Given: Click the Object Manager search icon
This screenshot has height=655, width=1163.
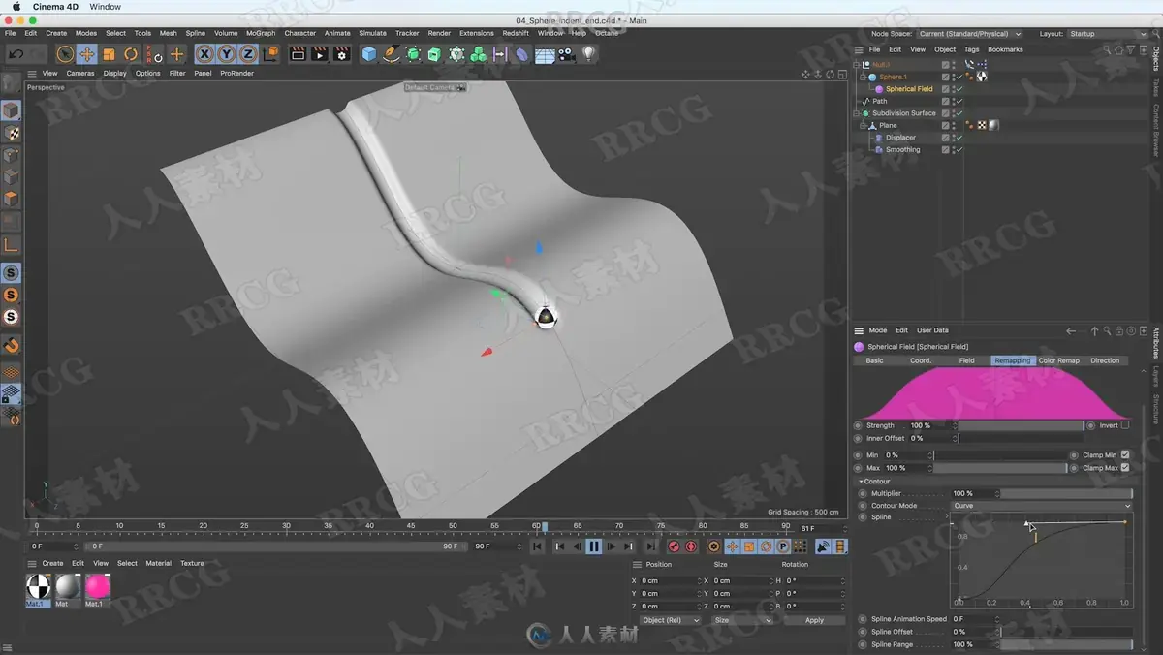Looking at the screenshot, I should tap(1105, 49).
